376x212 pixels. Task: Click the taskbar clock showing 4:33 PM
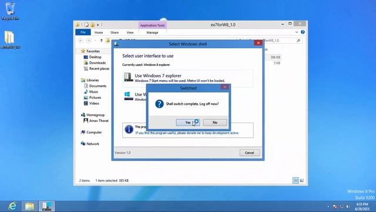coord(362,207)
